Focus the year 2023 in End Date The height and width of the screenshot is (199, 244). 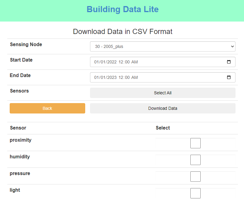click(111, 77)
